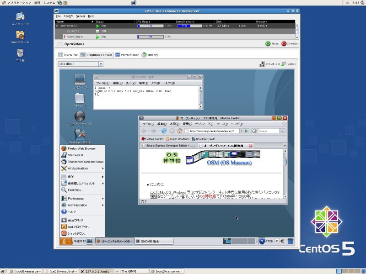
Task: Launch web browser from CentOS top panel
Action: click(x=60, y=3)
